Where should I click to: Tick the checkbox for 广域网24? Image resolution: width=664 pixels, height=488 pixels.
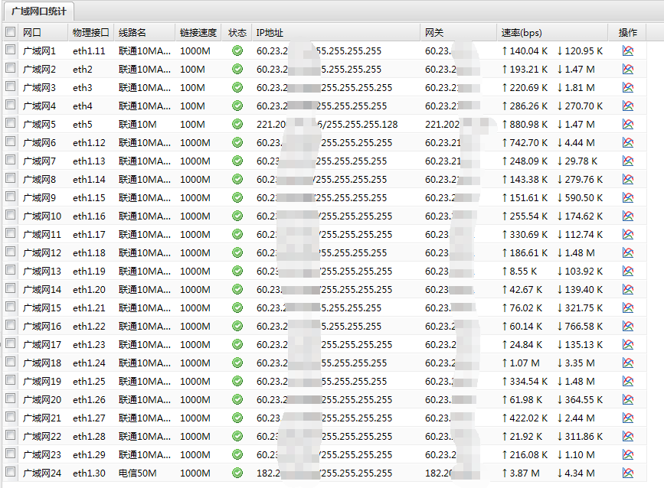click(10, 473)
